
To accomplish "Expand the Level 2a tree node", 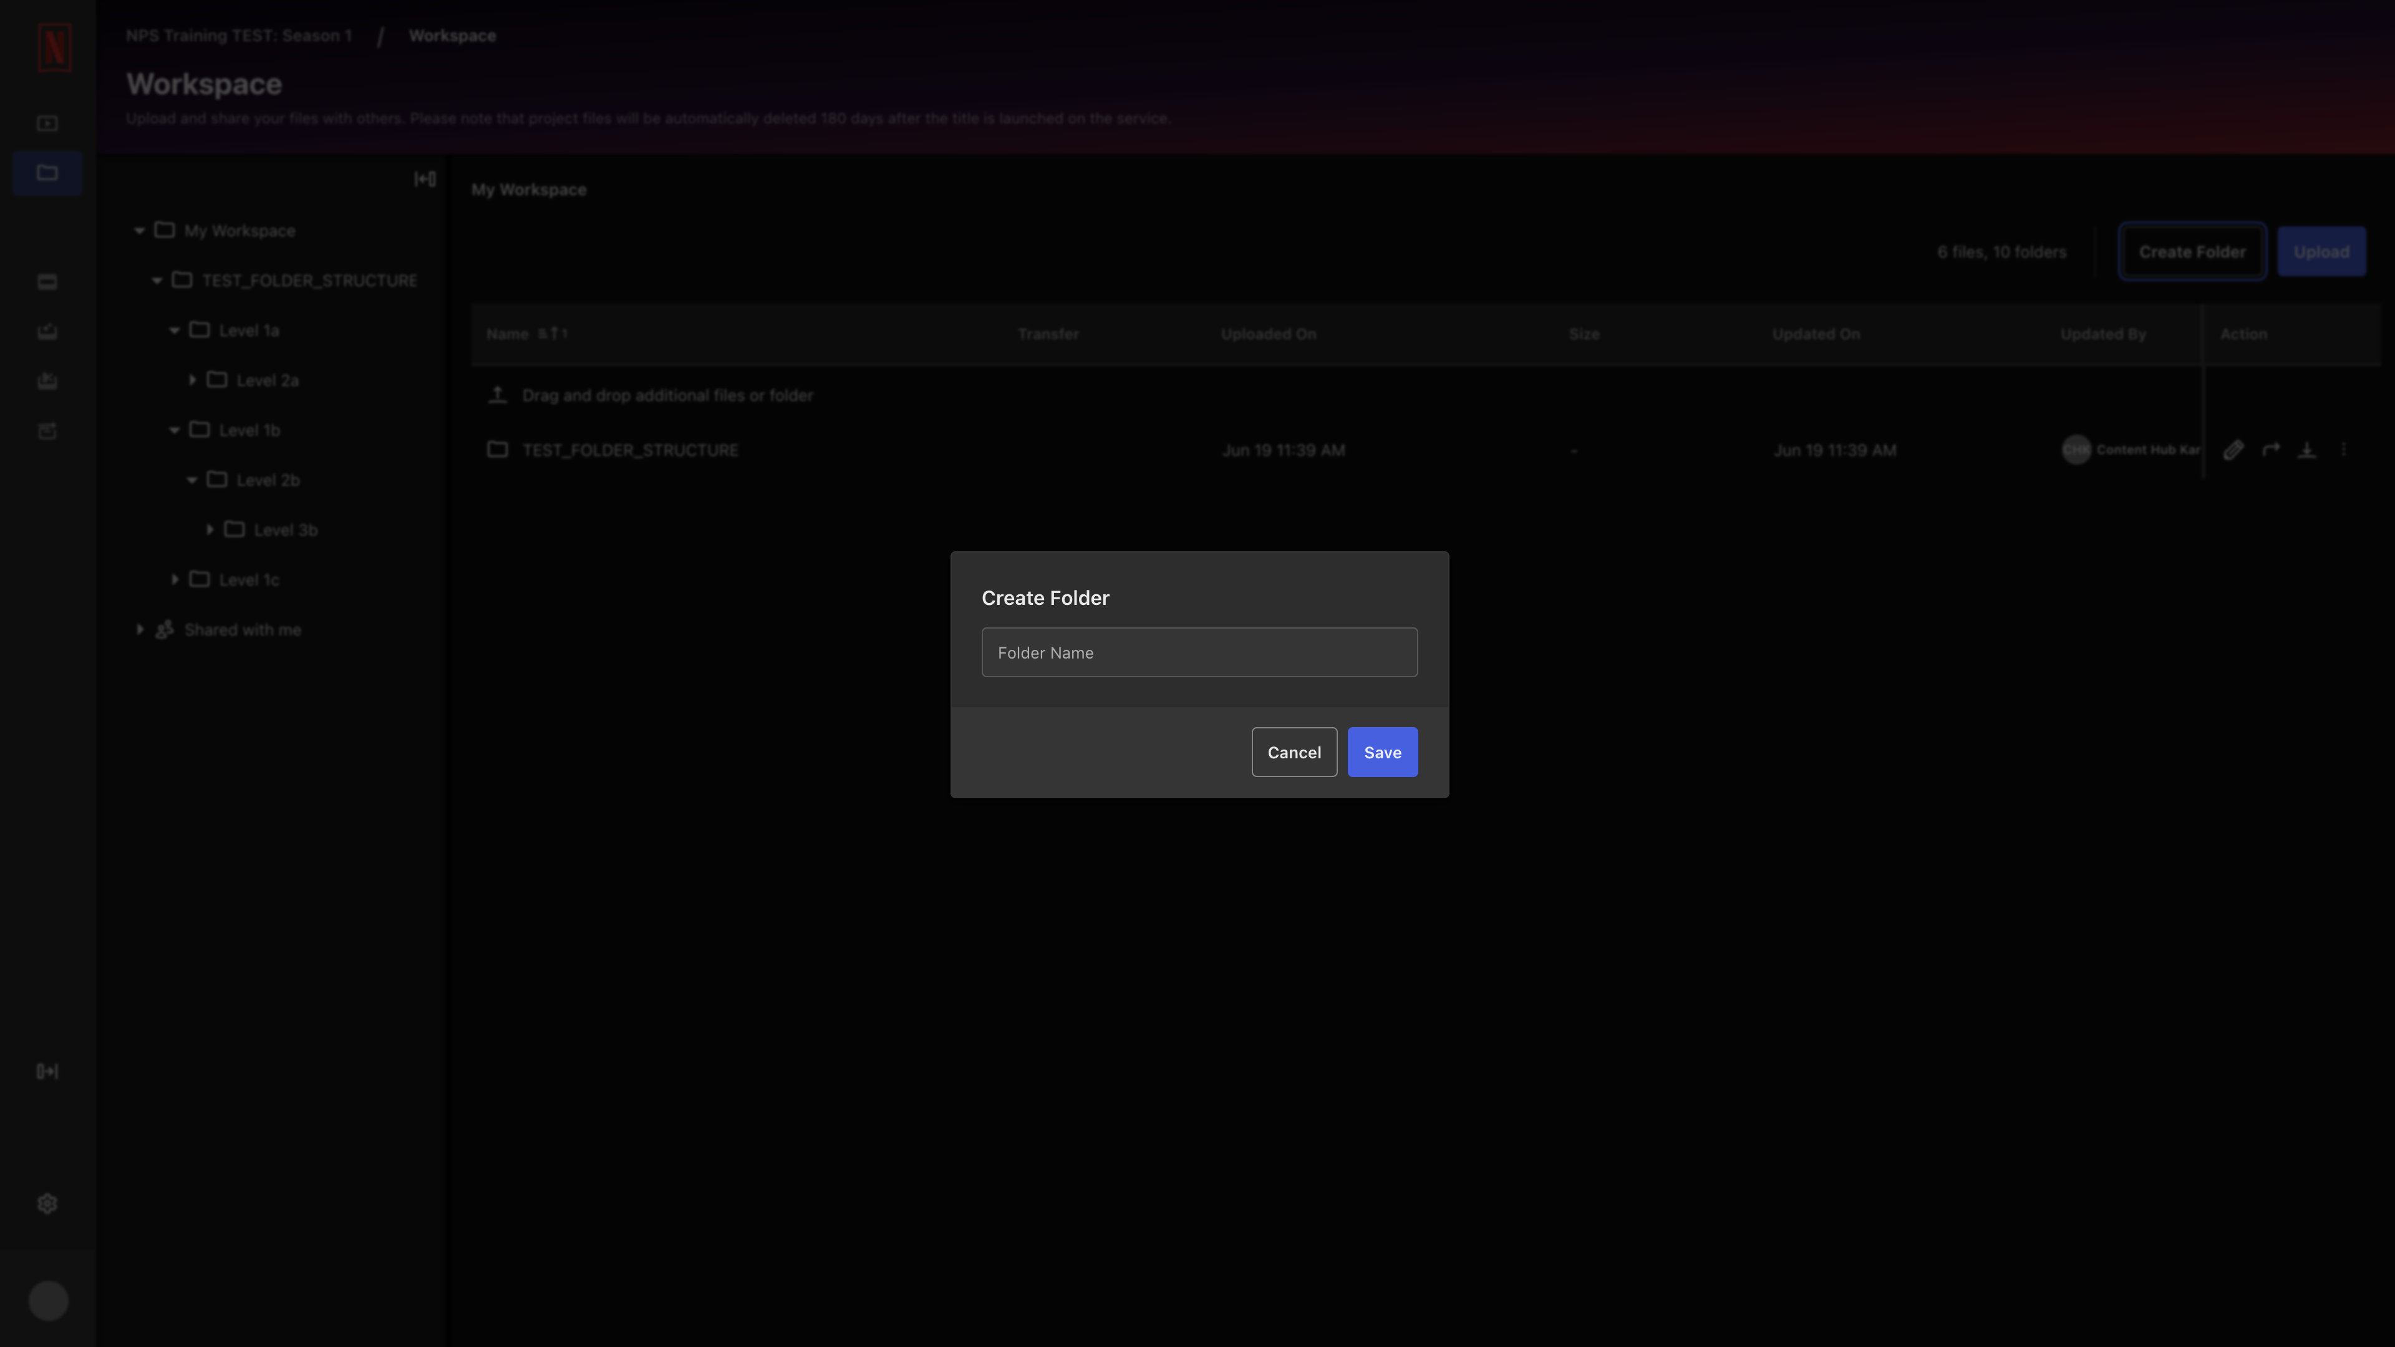I will (x=193, y=379).
